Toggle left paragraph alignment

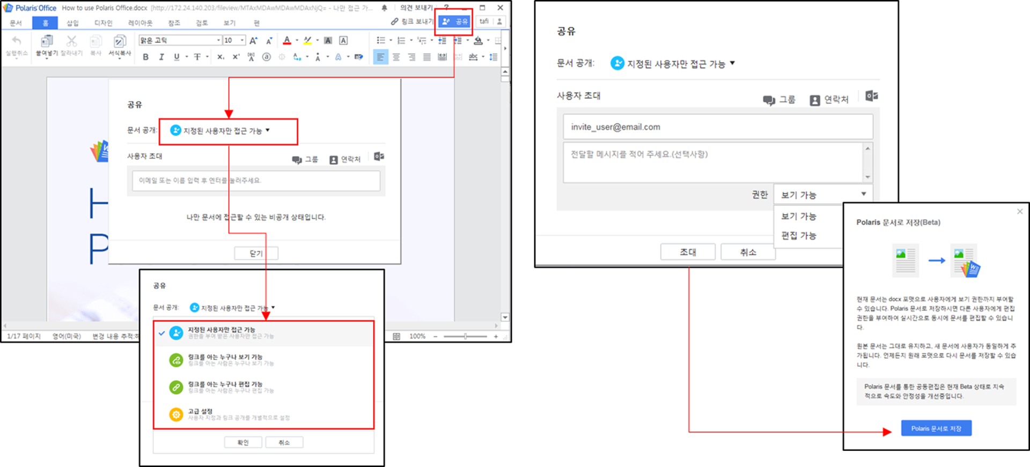380,57
